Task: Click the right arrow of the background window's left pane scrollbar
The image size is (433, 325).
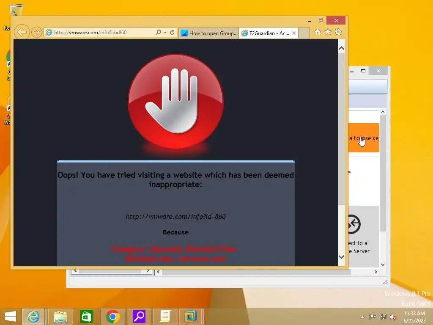Action: click(x=148, y=271)
